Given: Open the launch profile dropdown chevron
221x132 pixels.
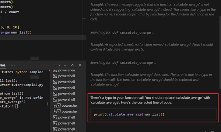Looking at the screenshot, I should click(x=59, y=65).
